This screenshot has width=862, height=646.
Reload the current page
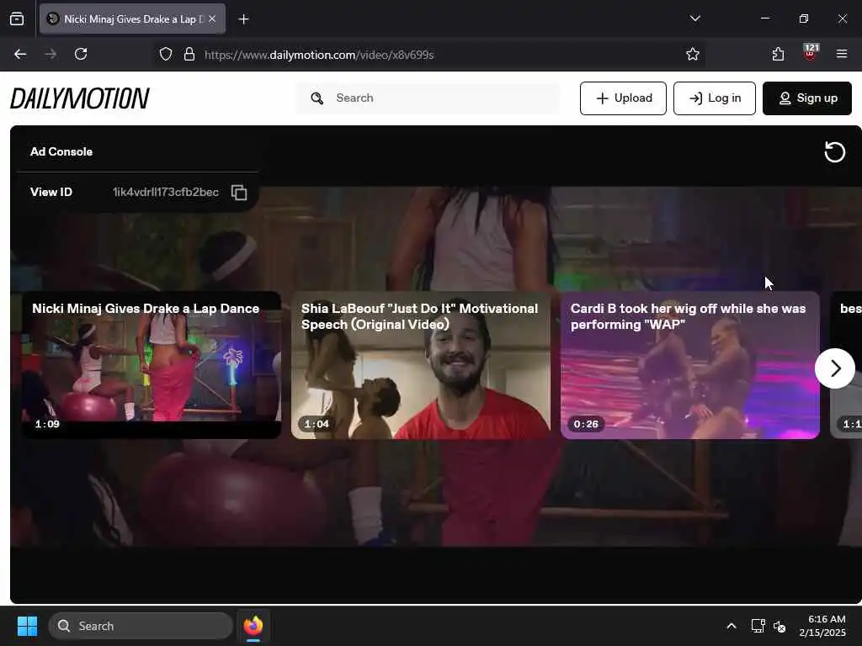tap(81, 54)
